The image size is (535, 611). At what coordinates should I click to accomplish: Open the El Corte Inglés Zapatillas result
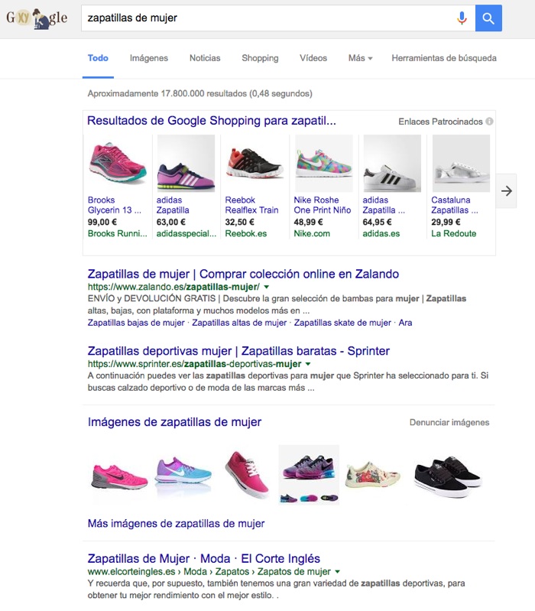[x=203, y=559]
